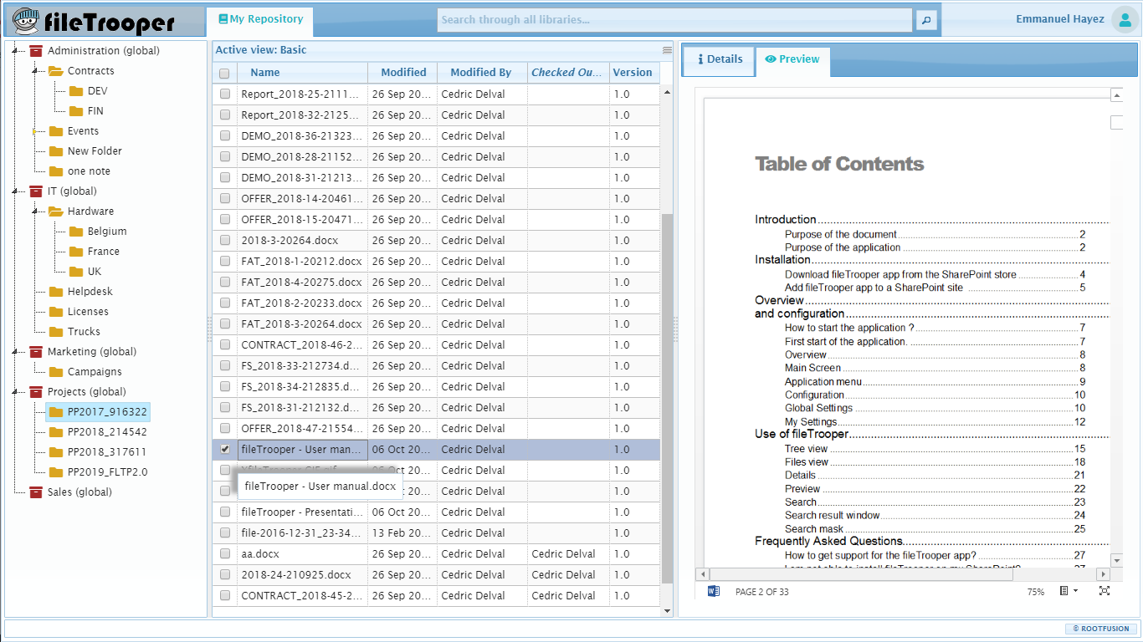Expand the Events tree node

36,131
